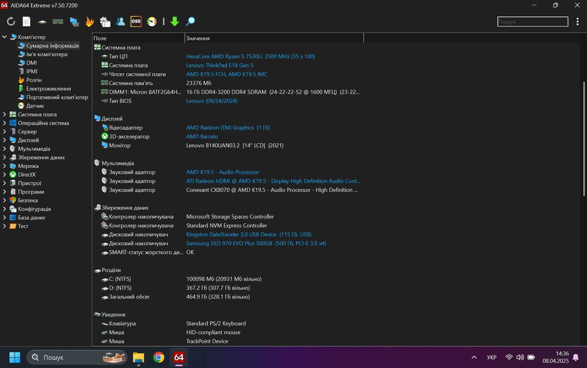Screen dimensions: 587x368
Task: Click the Поле column header
Action: click(x=138, y=38)
